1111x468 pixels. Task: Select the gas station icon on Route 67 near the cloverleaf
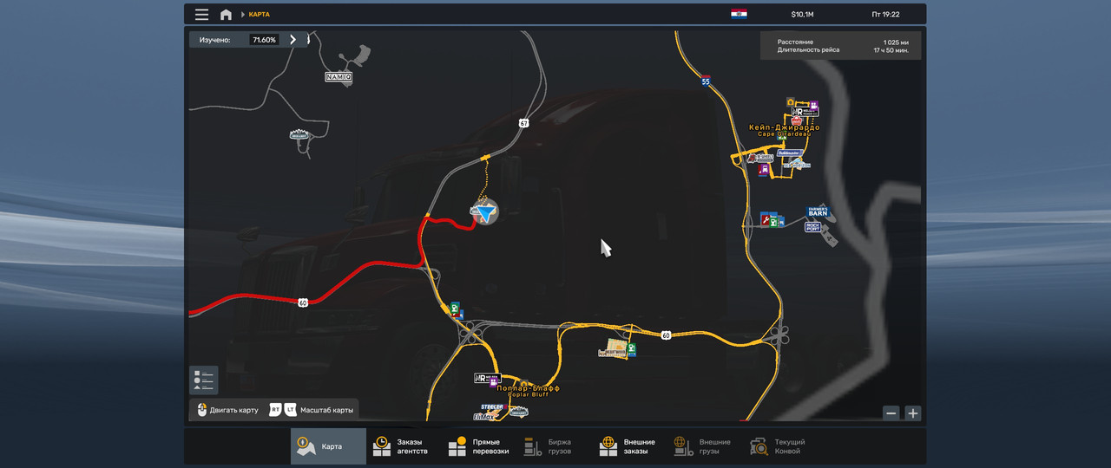pyautogui.click(x=455, y=307)
